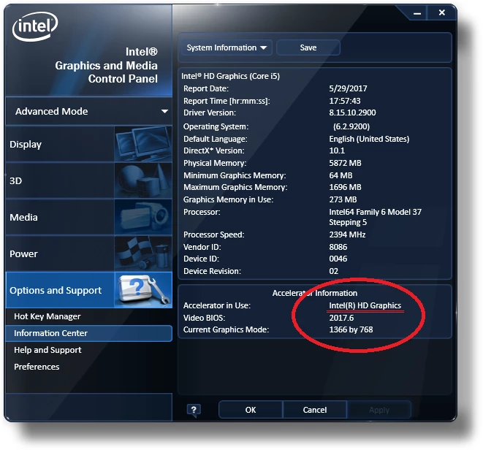Screen dimensions: 483x450
Task: Open the Display section
Action: click(88, 144)
